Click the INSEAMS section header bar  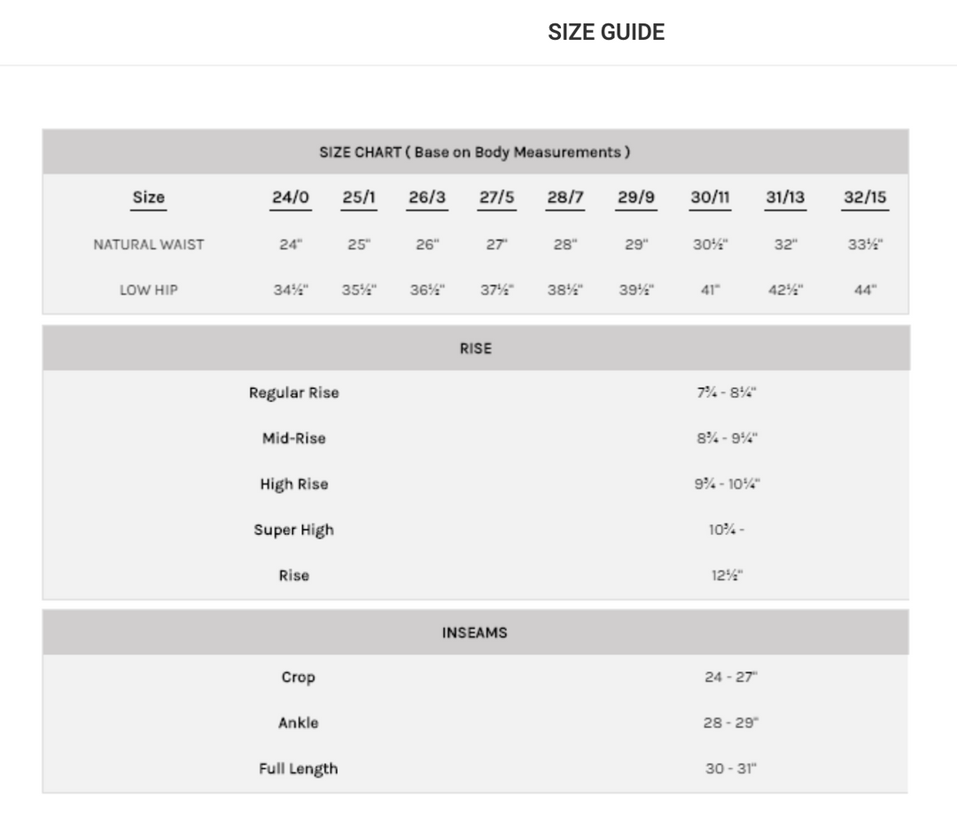[x=475, y=632]
